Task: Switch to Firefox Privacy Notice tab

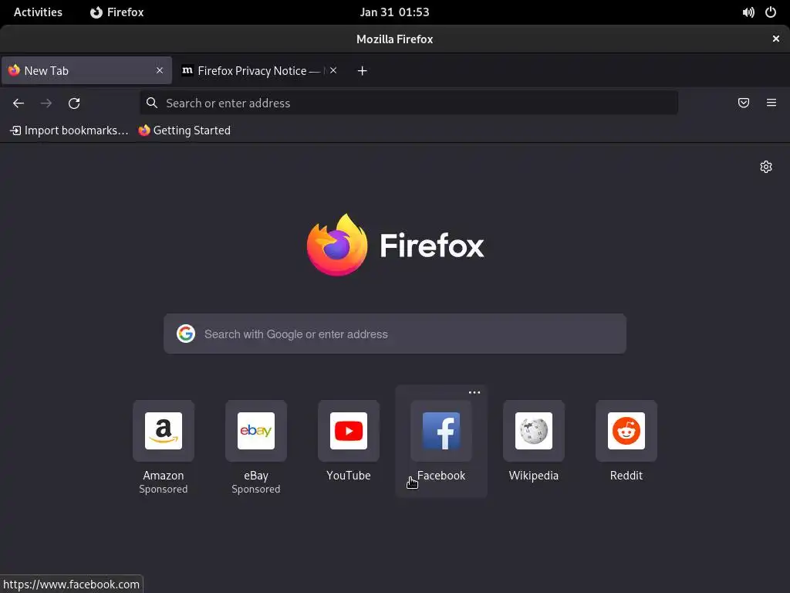Action: pyautogui.click(x=259, y=70)
